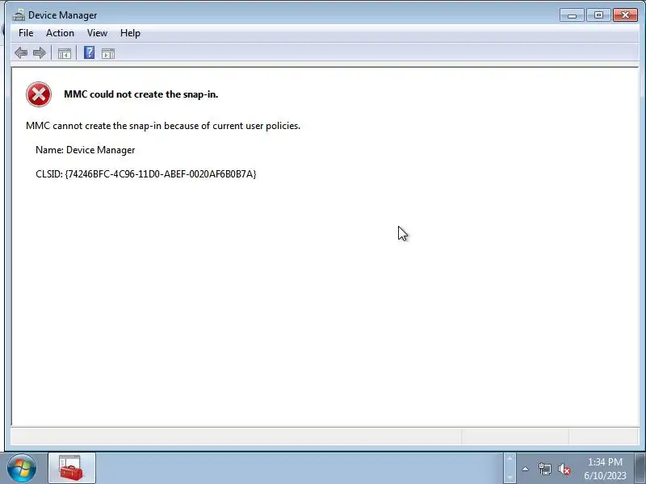Toggle the Show/Hide Console Tree icon
This screenshot has width=646, height=484.
[x=65, y=53]
